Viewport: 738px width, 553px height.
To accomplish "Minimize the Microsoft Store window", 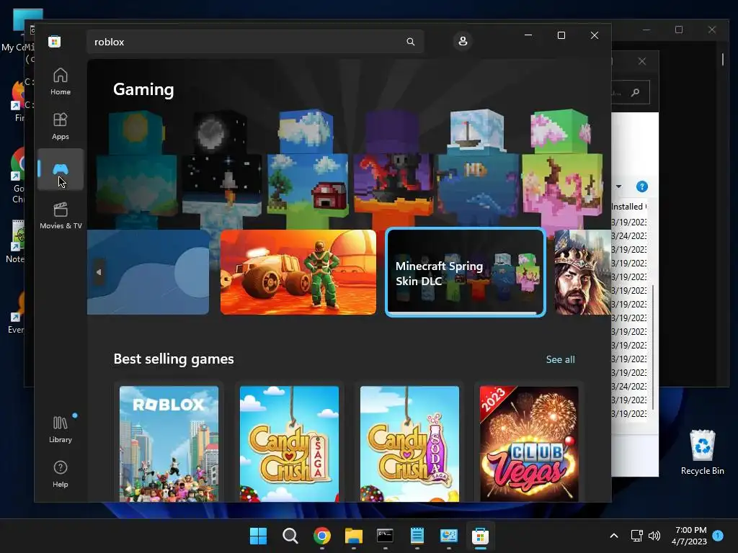I will 528,35.
